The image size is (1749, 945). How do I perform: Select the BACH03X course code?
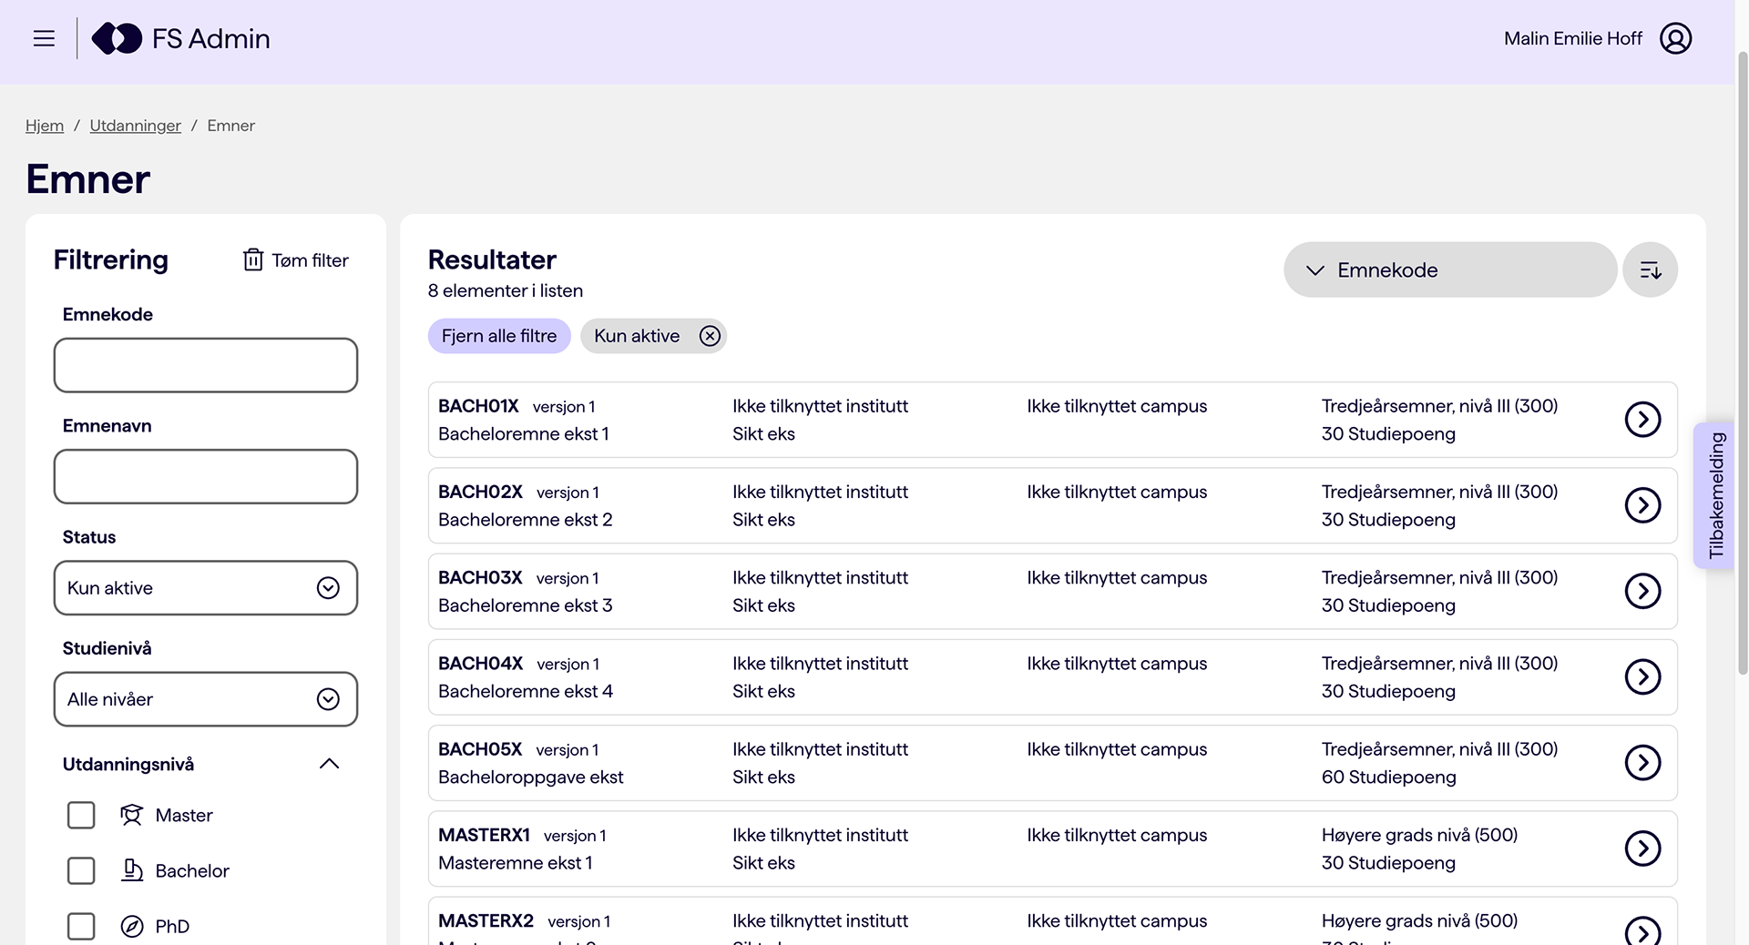[x=480, y=577]
